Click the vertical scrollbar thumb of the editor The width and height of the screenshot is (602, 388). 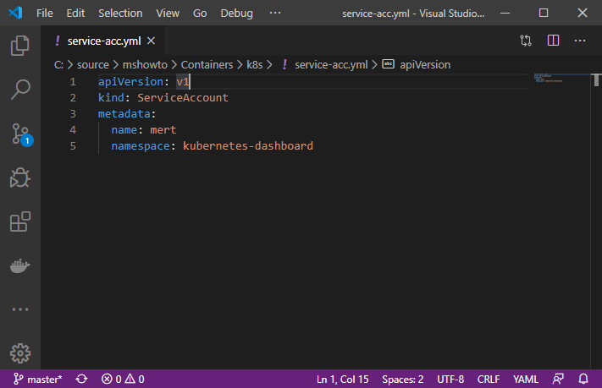pyautogui.click(x=596, y=80)
